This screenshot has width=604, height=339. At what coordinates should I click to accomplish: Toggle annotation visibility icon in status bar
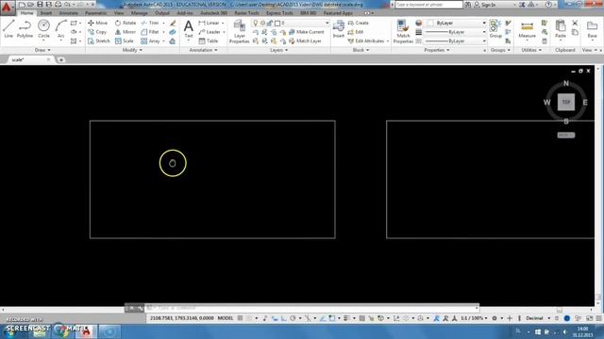point(436,318)
